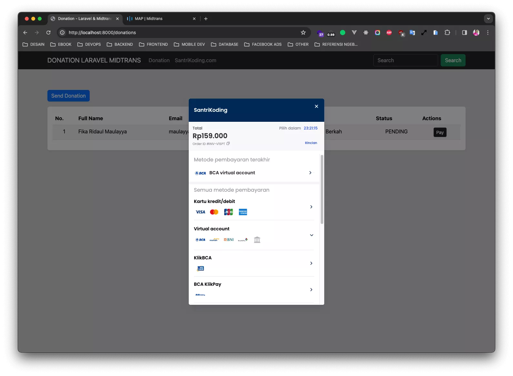The image size is (513, 376).
Task: Open the Donation nav link
Action: click(x=159, y=60)
